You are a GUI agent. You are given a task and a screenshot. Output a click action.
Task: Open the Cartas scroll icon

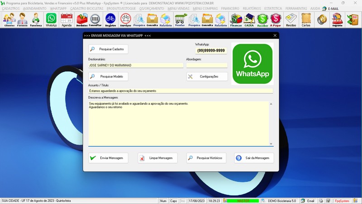[x=306, y=20]
